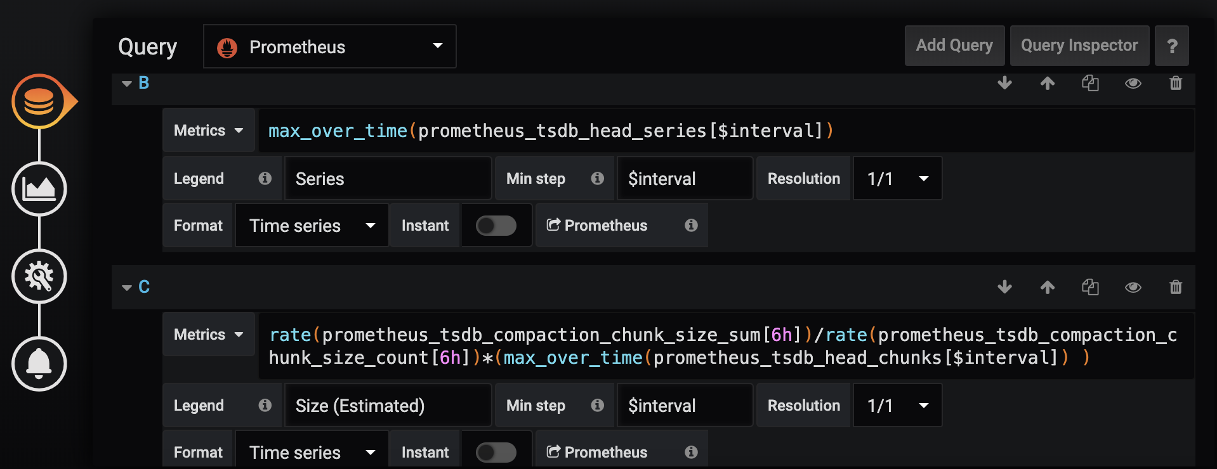Click Min step $interval field in query B
Screen dimensions: 1217x469
coord(685,179)
